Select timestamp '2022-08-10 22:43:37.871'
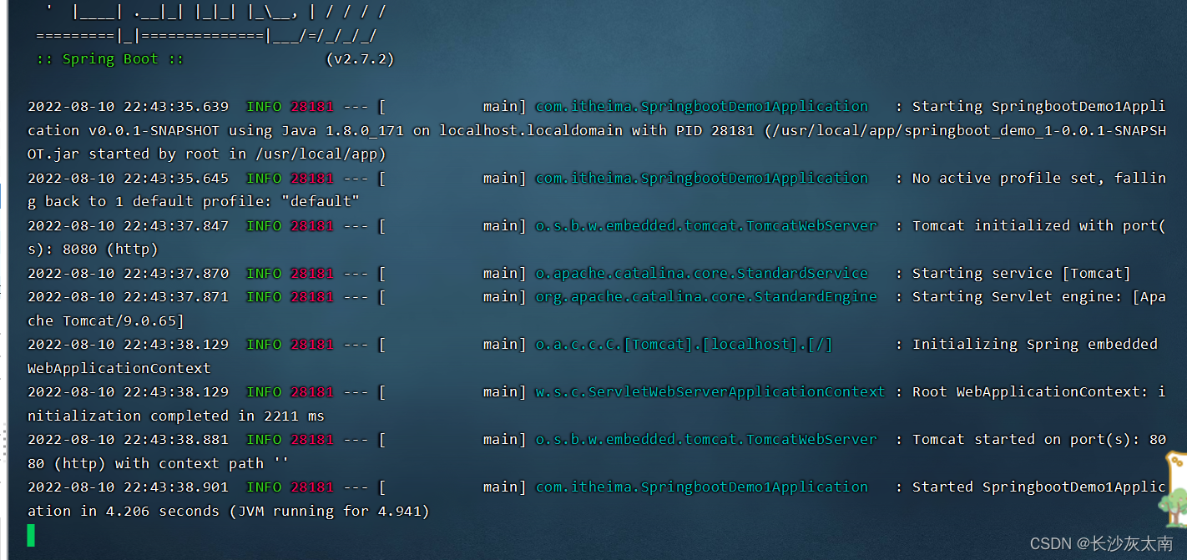The height and width of the screenshot is (560, 1187). point(128,296)
